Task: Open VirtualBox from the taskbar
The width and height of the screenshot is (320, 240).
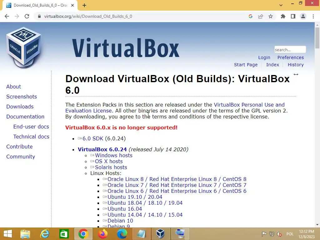Action: tap(160, 234)
